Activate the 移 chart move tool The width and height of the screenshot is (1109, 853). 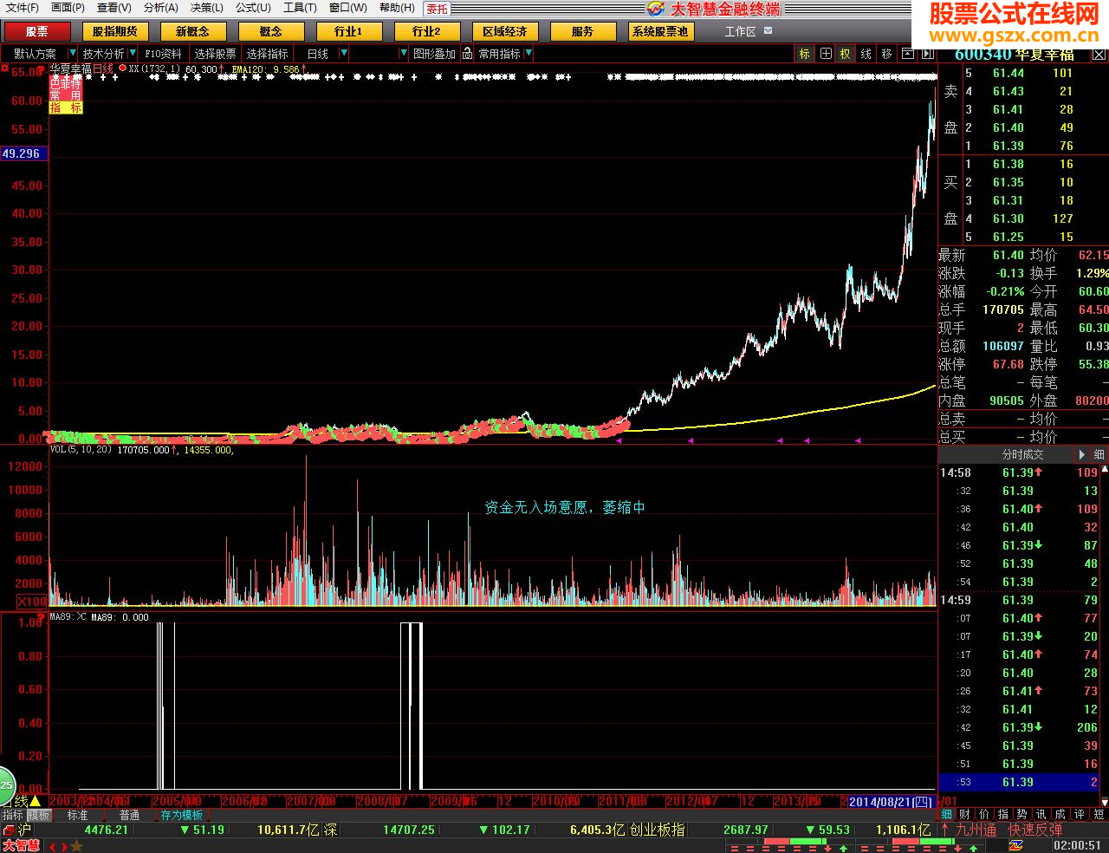click(886, 54)
